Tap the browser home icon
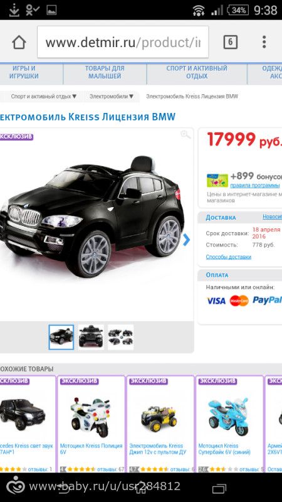282x502 pixels. 19,42
